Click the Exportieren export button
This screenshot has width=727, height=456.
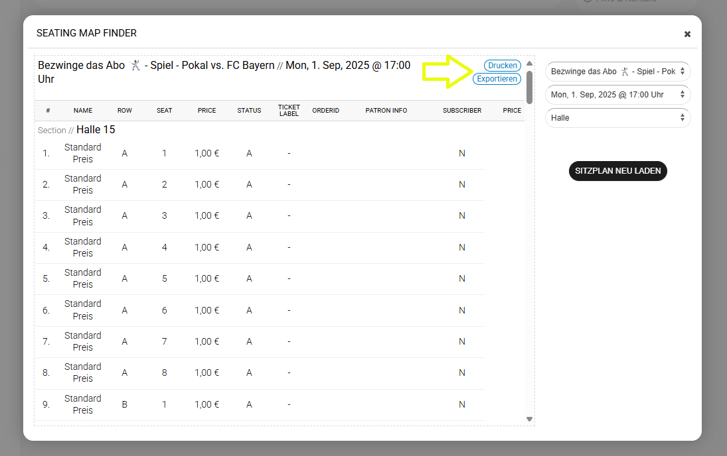(x=497, y=79)
